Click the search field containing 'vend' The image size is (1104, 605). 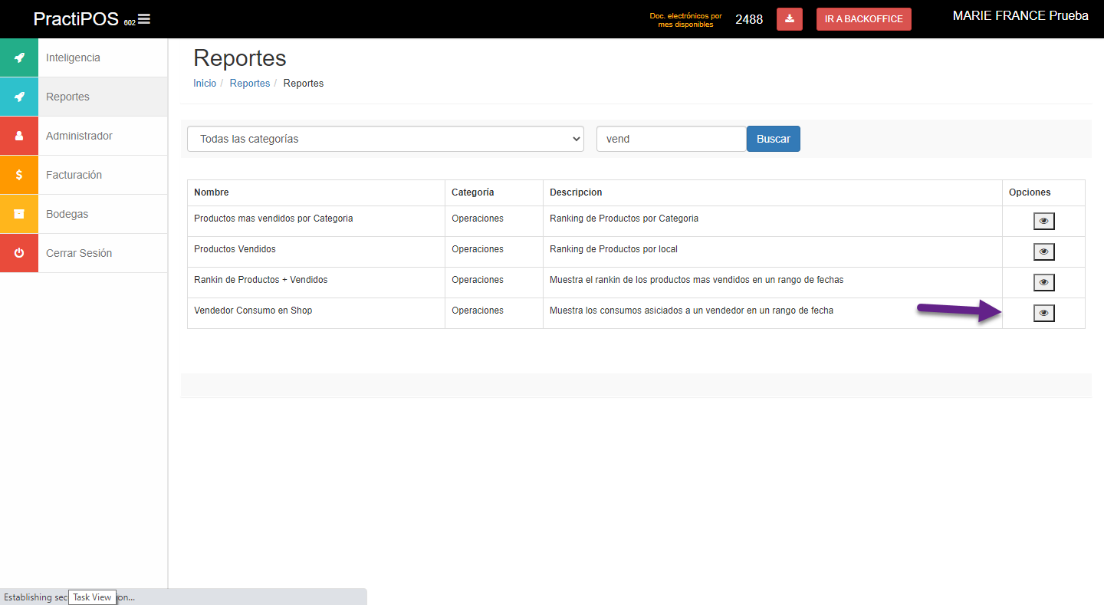(671, 140)
